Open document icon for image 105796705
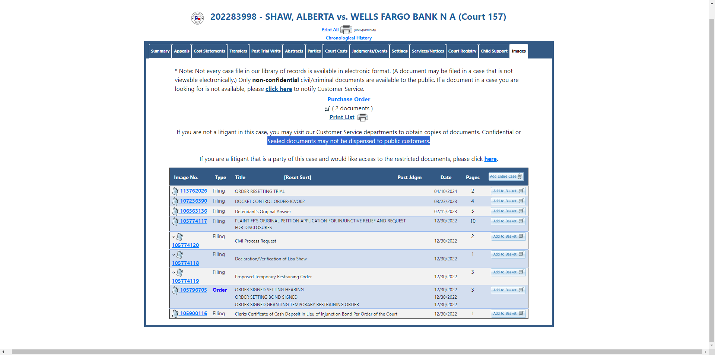 point(175,290)
